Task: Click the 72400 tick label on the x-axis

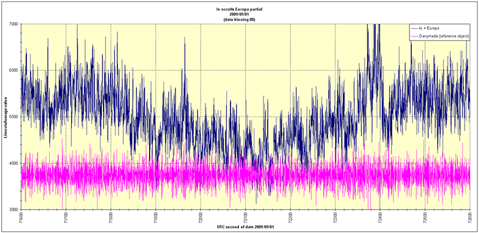Action: (380, 217)
